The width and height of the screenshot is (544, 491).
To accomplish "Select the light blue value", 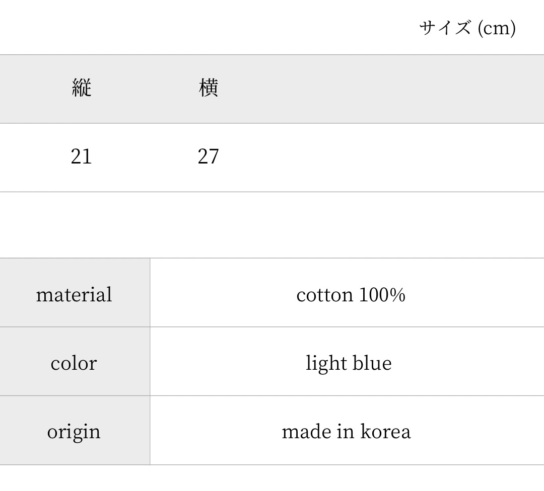I will [x=349, y=363].
